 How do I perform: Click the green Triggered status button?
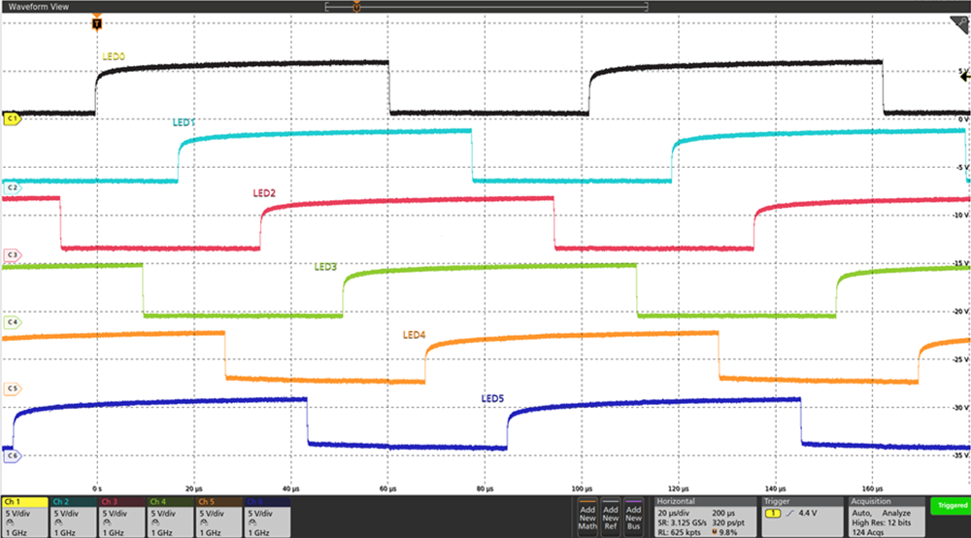tap(951, 506)
